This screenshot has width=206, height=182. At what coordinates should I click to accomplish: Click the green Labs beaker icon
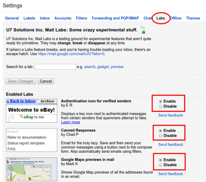pos(143,30)
